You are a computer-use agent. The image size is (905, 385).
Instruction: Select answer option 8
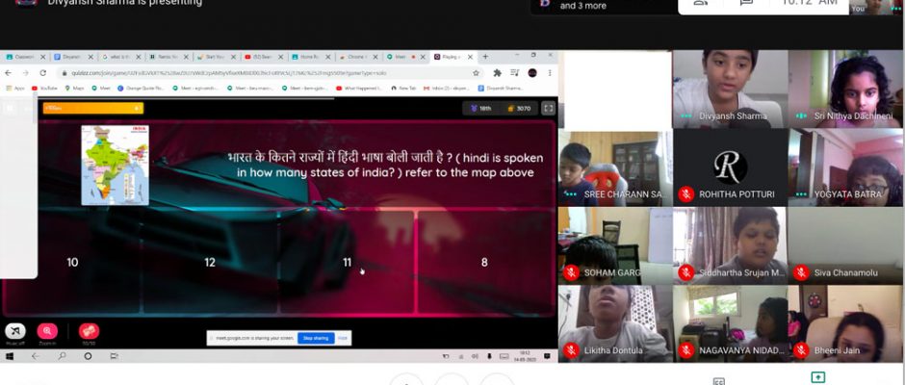click(x=484, y=263)
